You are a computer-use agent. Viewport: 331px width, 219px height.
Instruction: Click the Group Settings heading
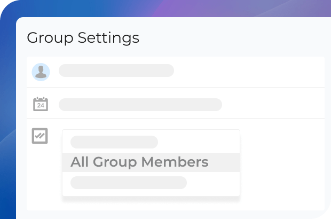[83, 38]
